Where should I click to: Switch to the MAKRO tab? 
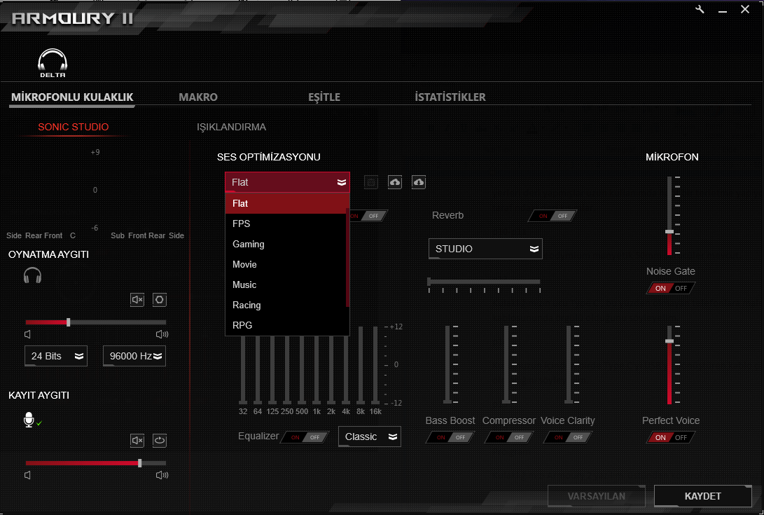[x=197, y=97]
